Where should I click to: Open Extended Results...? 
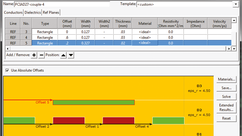pos(226,107)
